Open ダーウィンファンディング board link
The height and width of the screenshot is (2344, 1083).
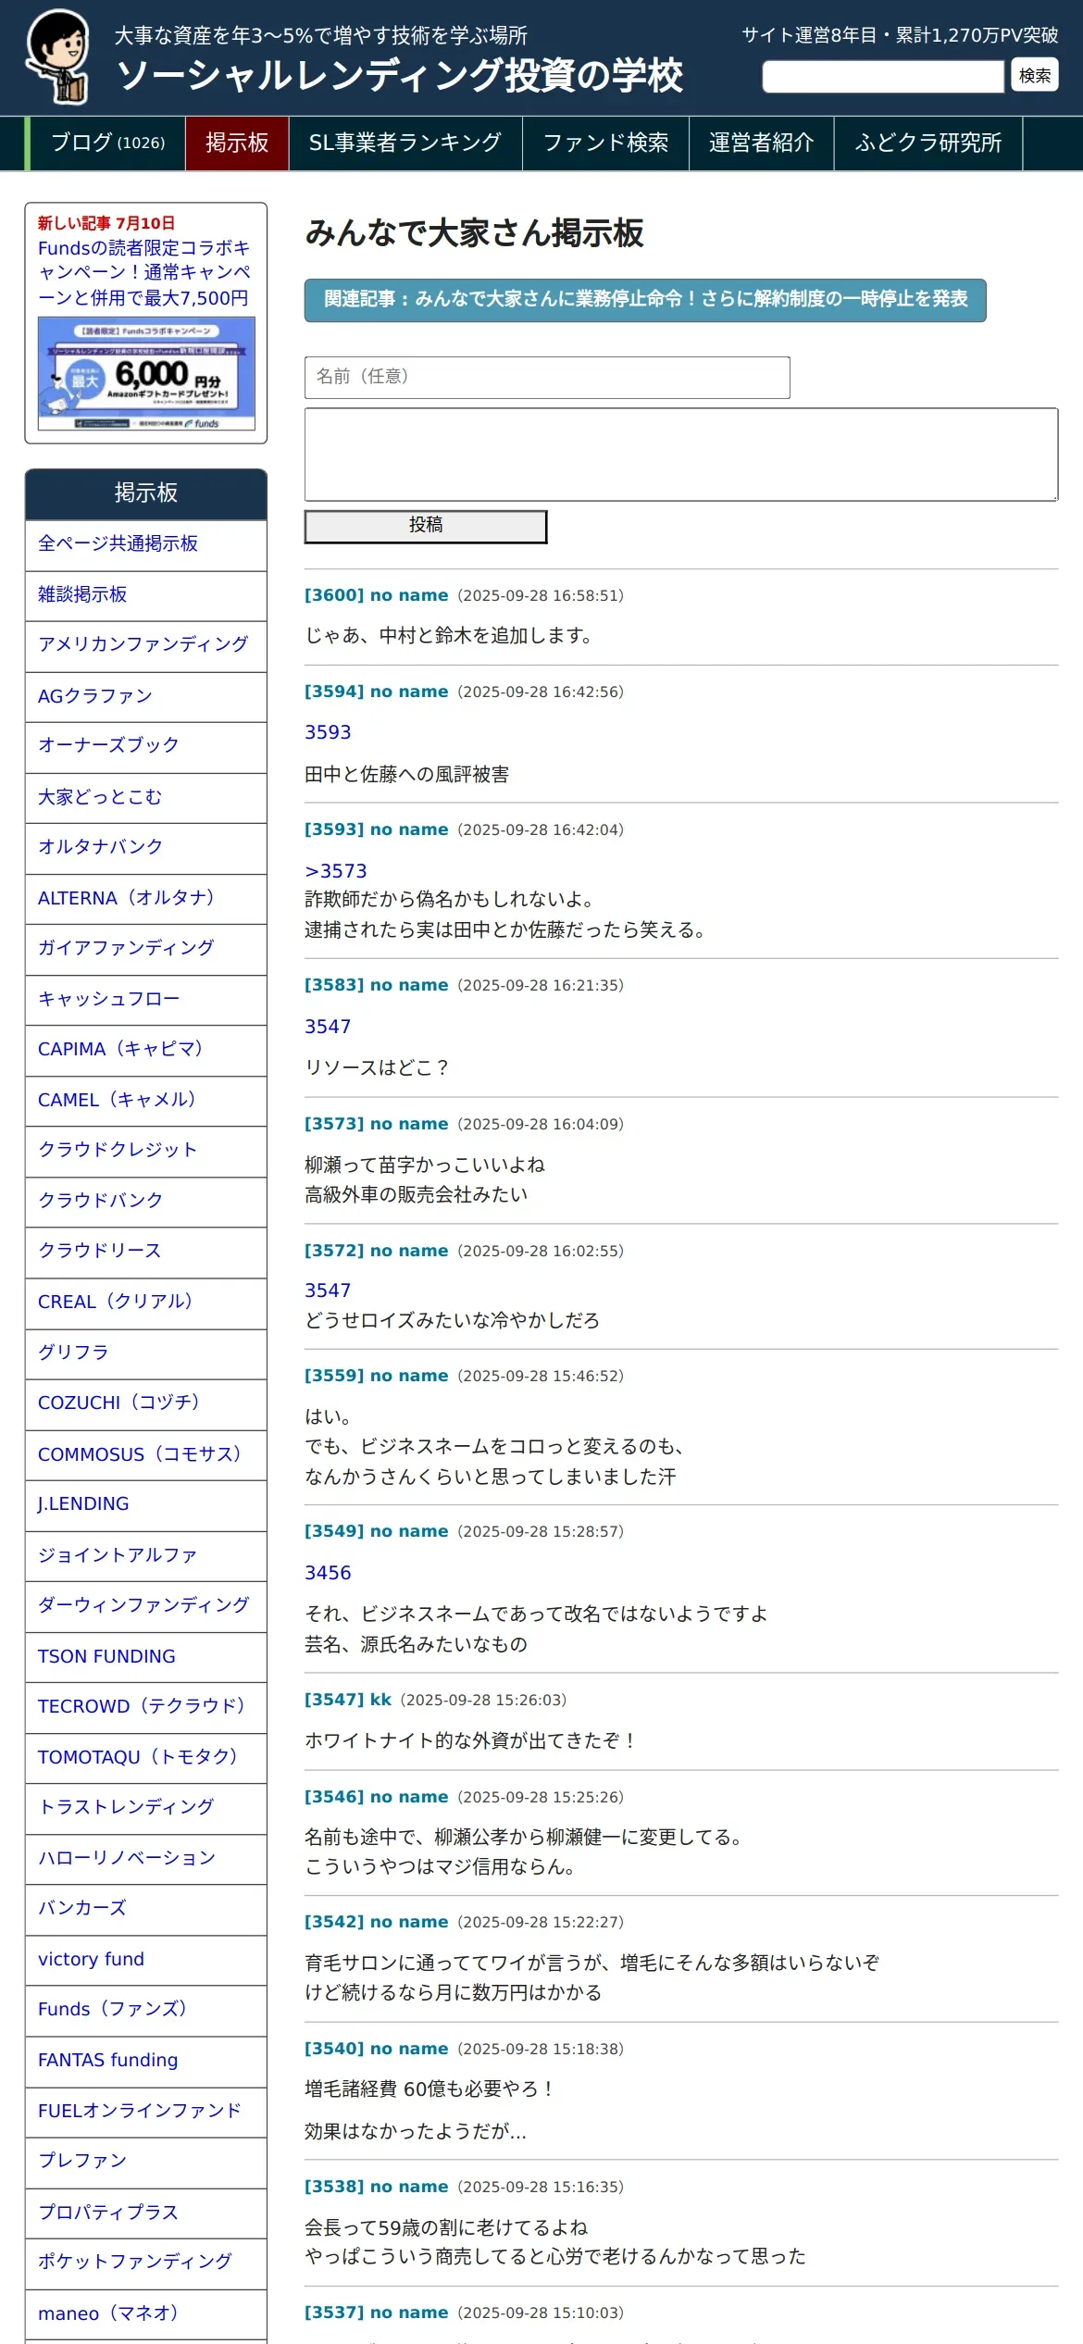[x=146, y=1605]
